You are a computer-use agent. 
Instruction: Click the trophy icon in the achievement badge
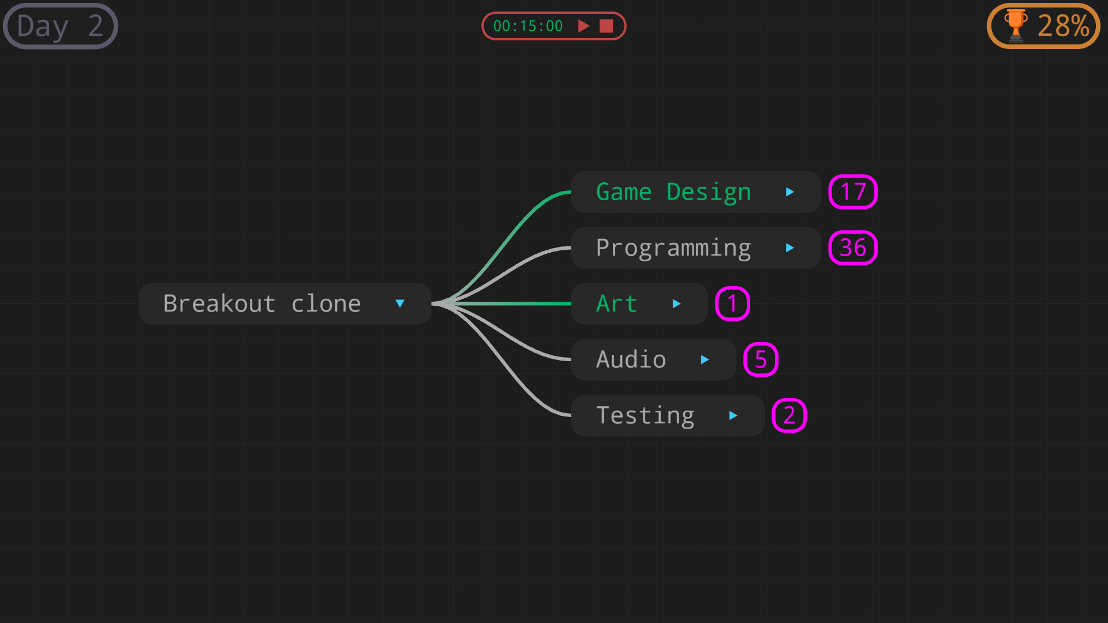pyautogui.click(x=1015, y=25)
